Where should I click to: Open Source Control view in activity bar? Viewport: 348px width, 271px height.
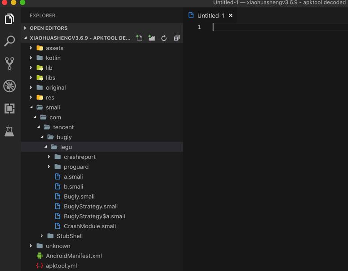[x=9, y=63]
